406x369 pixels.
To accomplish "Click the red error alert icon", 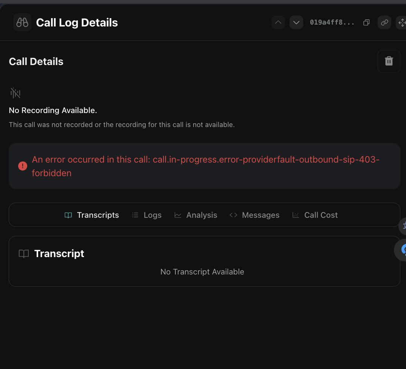I will (x=23, y=166).
